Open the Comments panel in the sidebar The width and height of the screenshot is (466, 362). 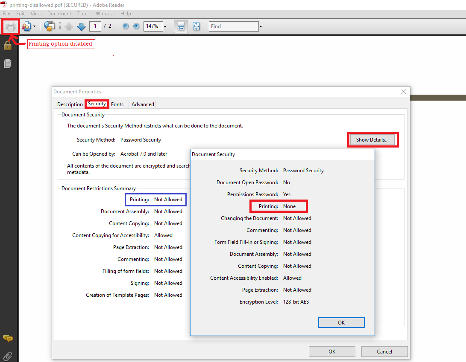point(7,339)
